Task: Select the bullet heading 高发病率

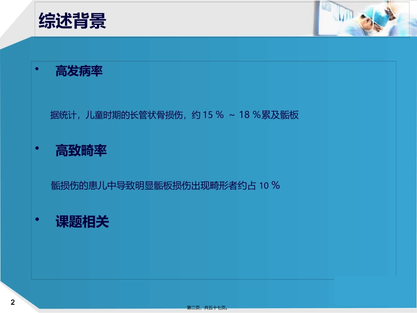Action: tap(79, 71)
